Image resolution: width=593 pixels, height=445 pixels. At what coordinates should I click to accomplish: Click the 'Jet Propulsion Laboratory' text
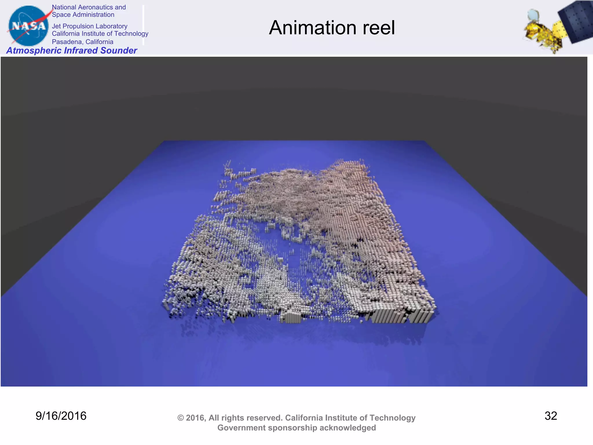coord(89,26)
